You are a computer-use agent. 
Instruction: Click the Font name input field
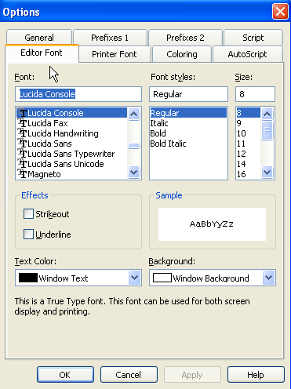click(x=78, y=94)
